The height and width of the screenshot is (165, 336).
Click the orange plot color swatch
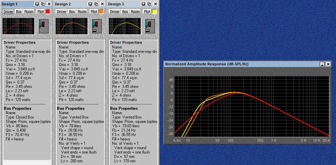(101, 11)
